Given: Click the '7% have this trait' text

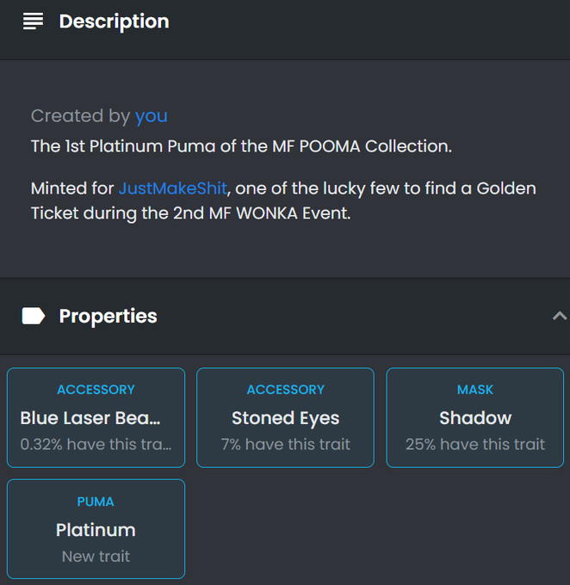Looking at the screenshot, I should [285, 445].
